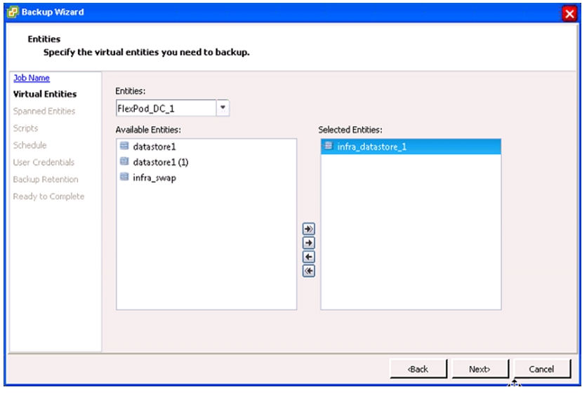Proceed with the Next button

coord(480,369)
